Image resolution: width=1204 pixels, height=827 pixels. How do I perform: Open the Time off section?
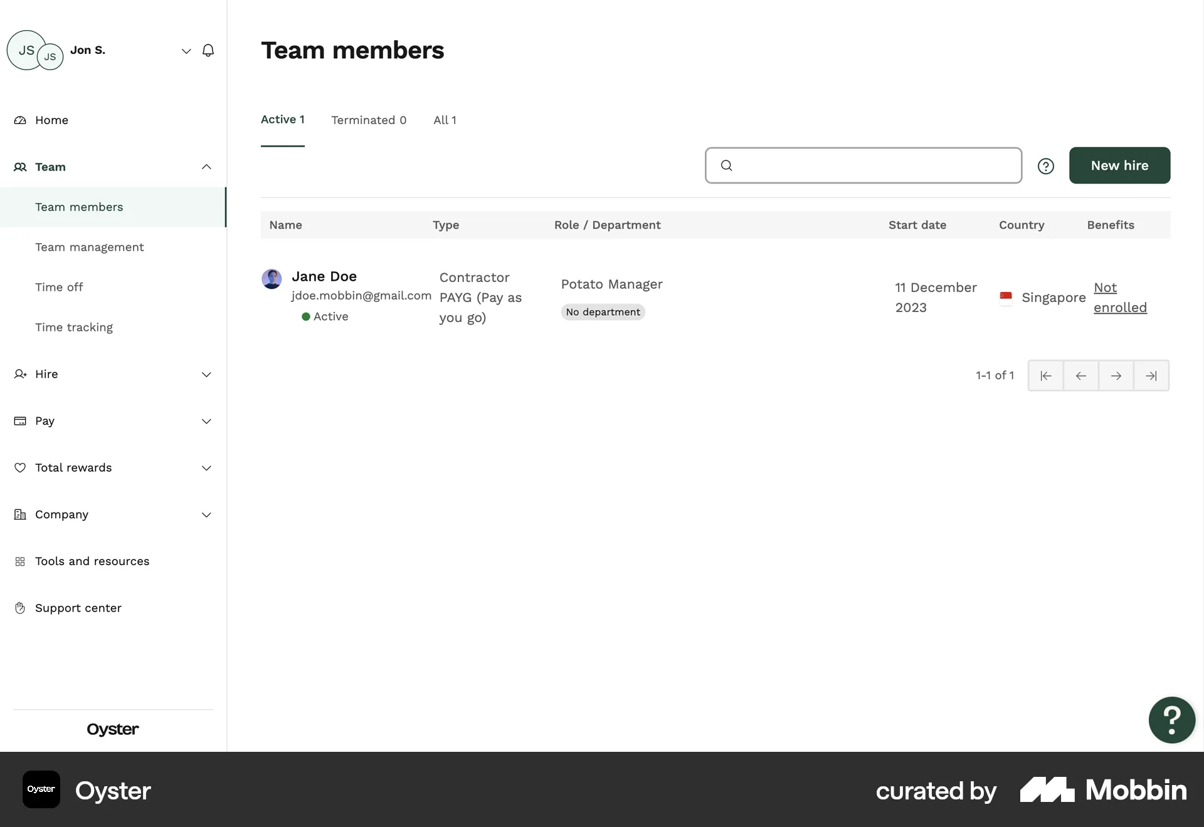pos(59,287)
